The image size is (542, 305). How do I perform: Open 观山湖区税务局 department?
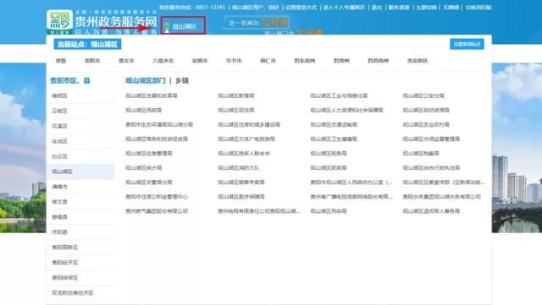(x=329, y=154)
